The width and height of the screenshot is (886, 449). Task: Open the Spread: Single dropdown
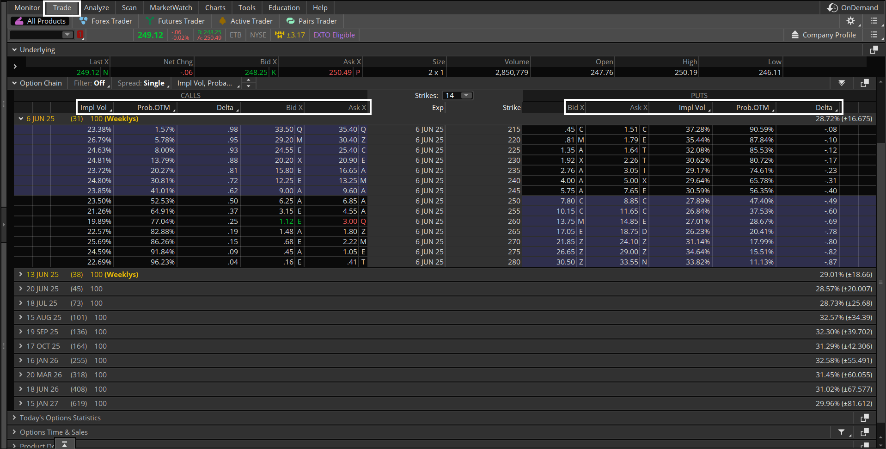pyautogui.click(x=142, y=83)
